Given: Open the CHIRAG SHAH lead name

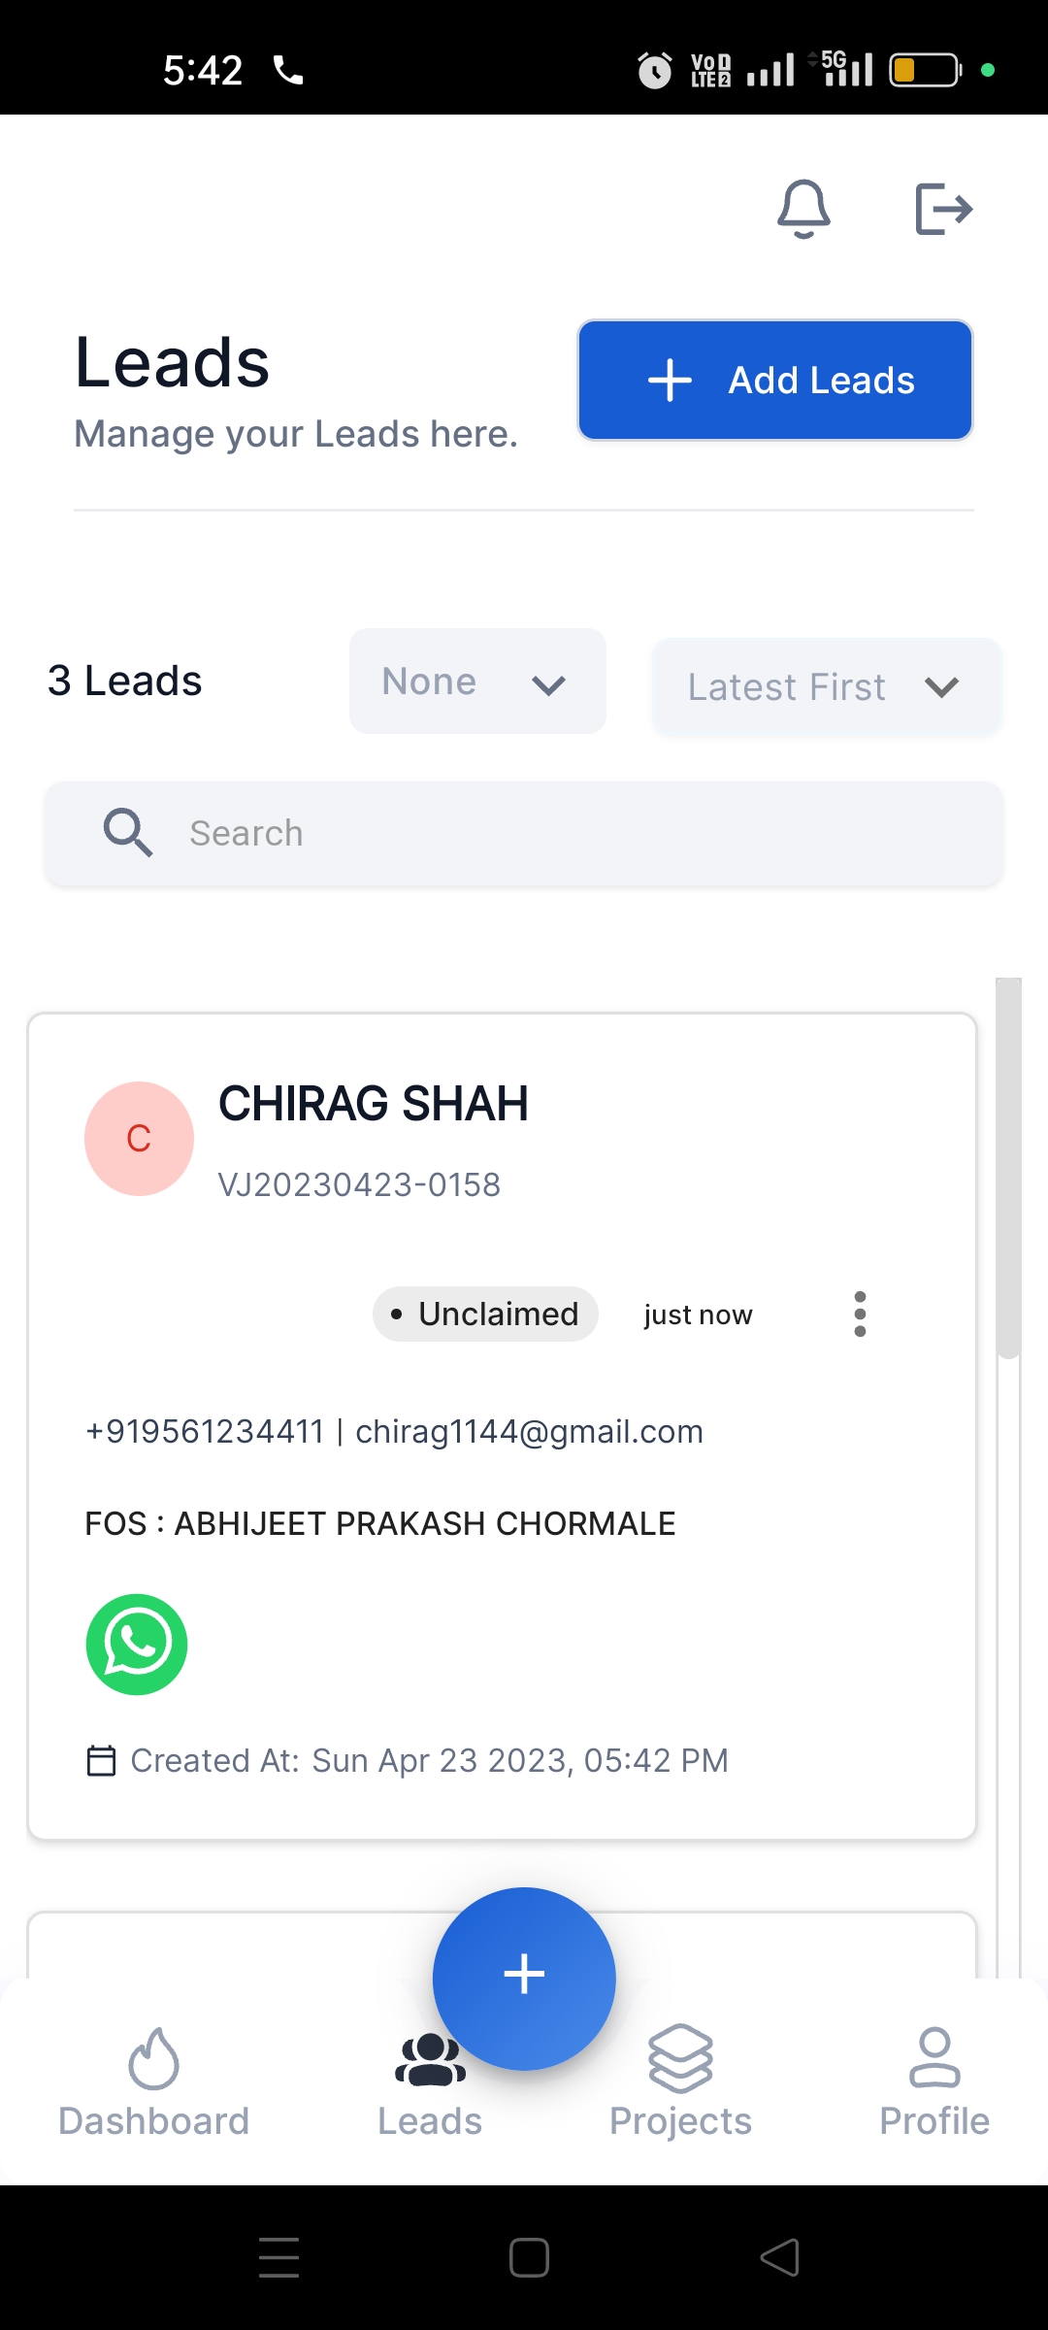Looking at the screenshot, I should point(374,1104).
